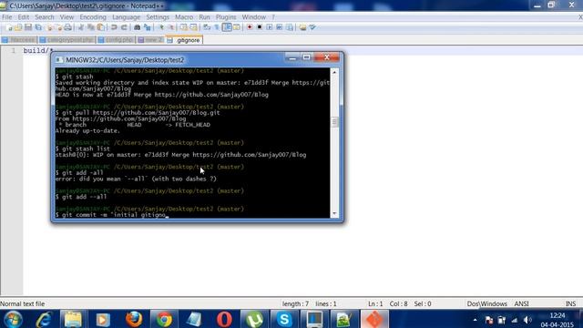Toggle Show All Characters toolbar button
The height and width of the screenshot is (328, 583).
(217, 27)
